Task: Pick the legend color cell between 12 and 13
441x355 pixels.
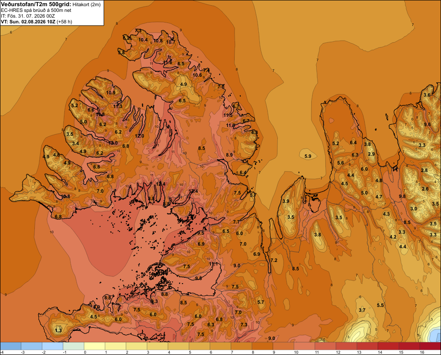Action: point(346,346)
